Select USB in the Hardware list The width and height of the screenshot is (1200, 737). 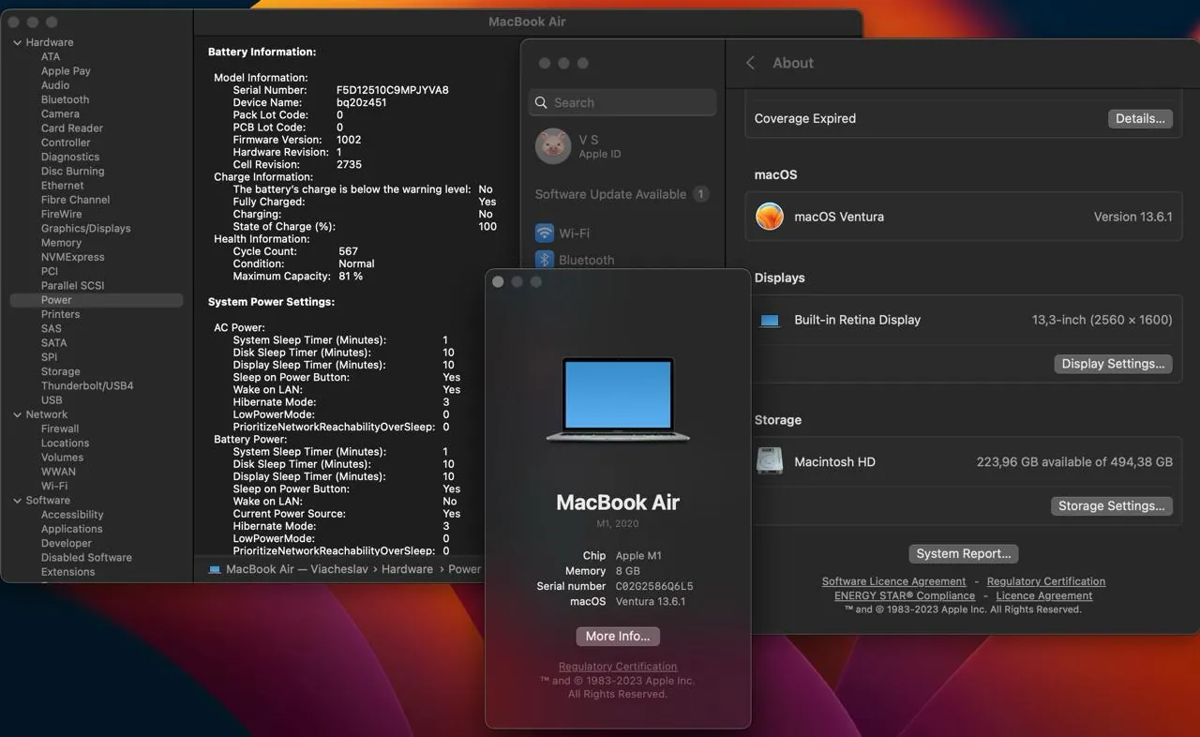pos(52,400)
